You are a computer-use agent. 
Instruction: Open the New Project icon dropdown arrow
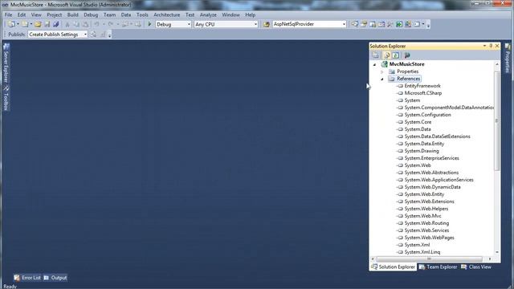[x=18, y=24]
